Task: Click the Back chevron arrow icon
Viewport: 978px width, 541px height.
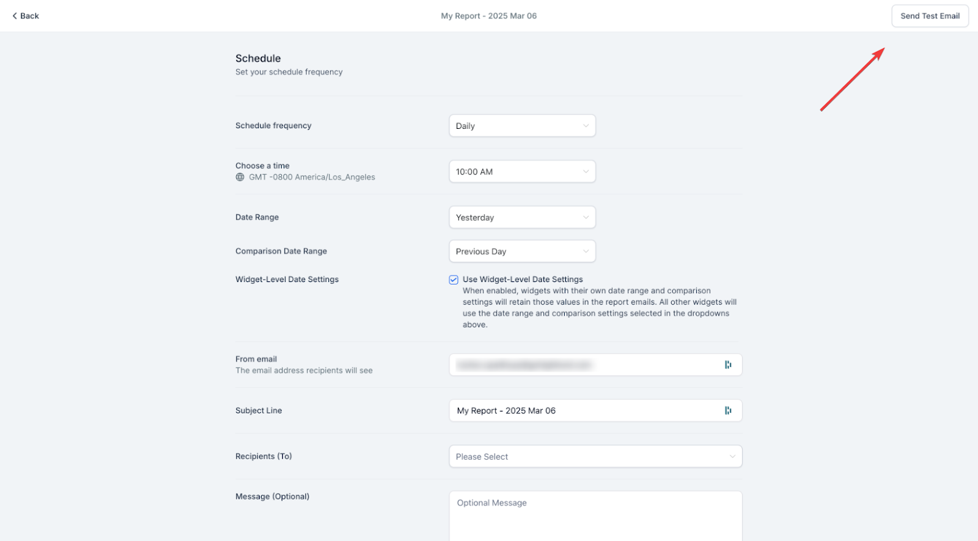Action: [x=15, y=16]
